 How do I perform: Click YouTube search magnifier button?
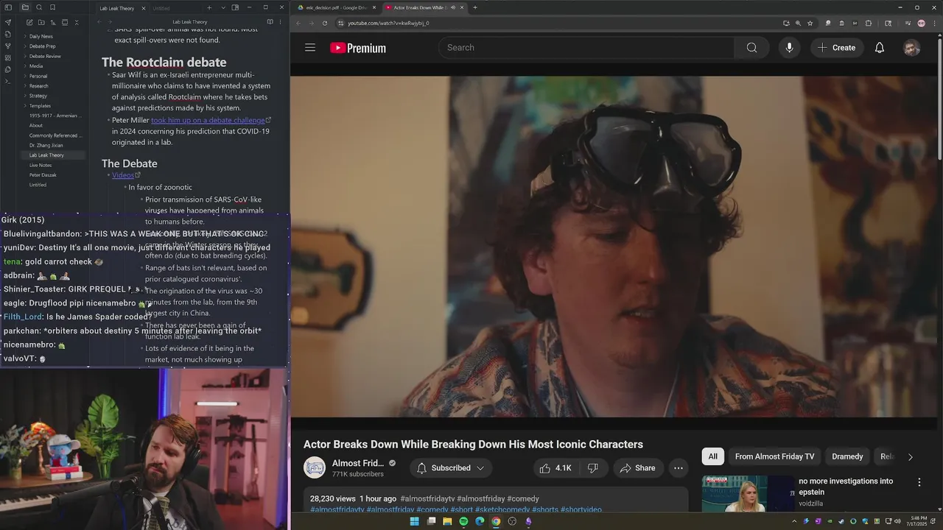[751, 48]
